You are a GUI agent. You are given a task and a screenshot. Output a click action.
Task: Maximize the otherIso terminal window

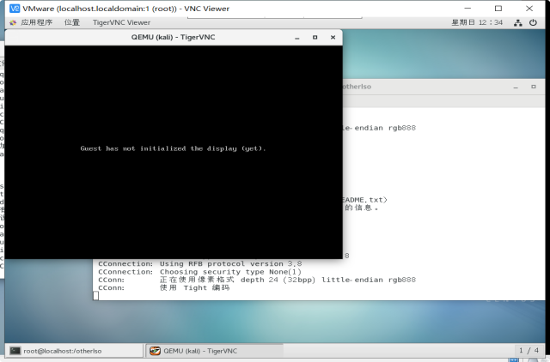point(534,87)
